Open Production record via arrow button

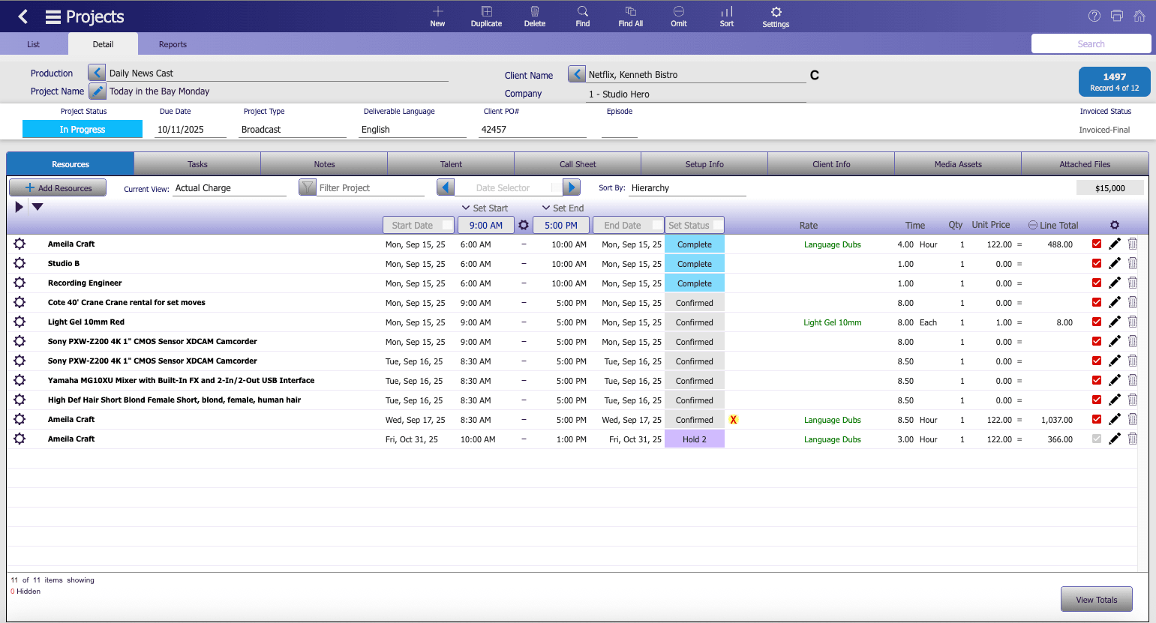pyautogui.click(x=97, y=73)
